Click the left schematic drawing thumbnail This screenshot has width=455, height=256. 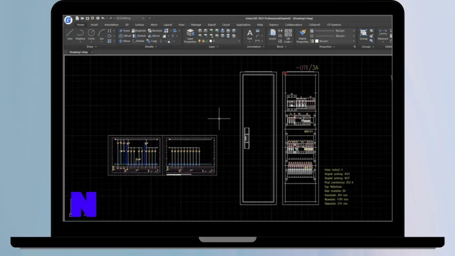[x=135, y=155]
